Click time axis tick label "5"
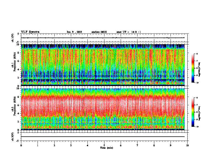 [x=104, y=145]
